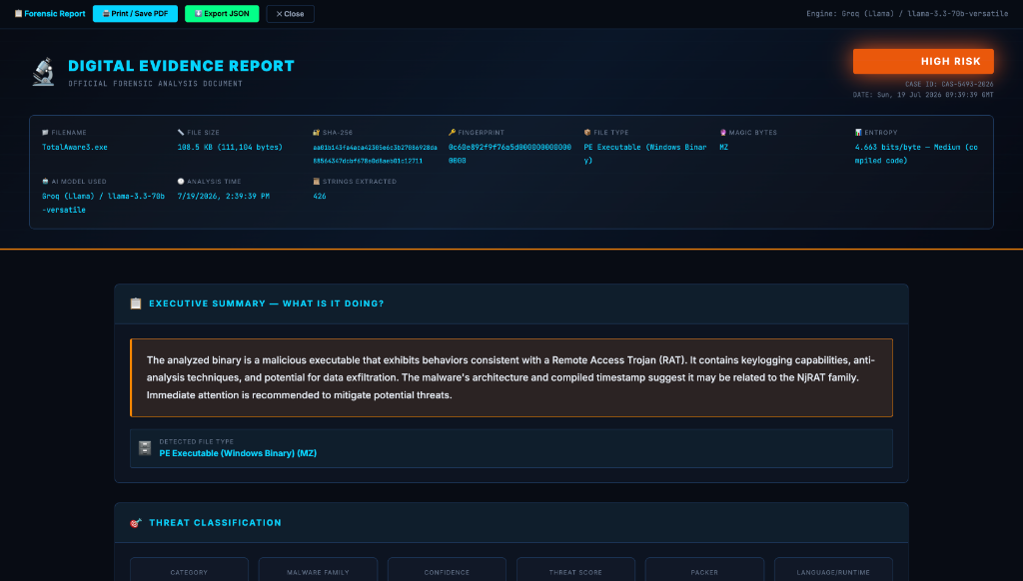Select filename TotalAware3.exe
The height and width of the screenshot is (581, 1023).
pos(75,148)
